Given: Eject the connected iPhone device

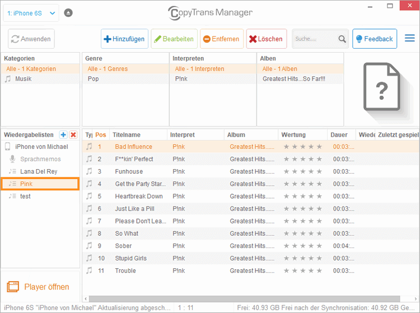Looking at the screenshot, I should [x=68, y=13].
